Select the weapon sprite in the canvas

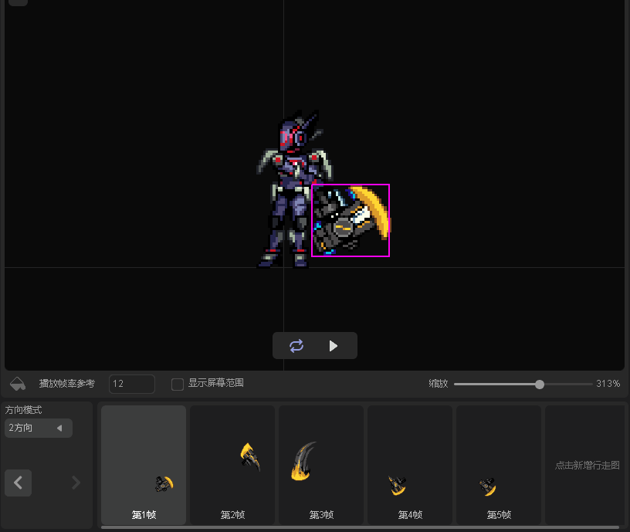[x=351, y=220]
